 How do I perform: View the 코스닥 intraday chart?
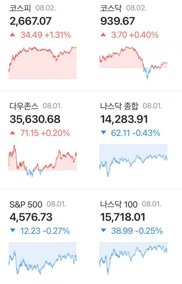click(133, 63)
